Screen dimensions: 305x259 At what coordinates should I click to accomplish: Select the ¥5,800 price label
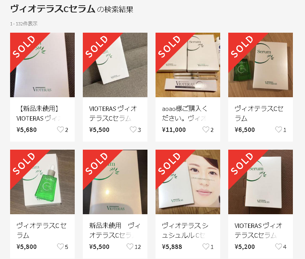click(x=27, y=247)
